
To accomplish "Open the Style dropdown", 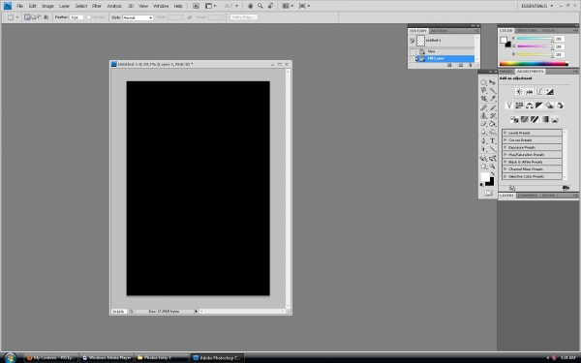I will coord(138,17).
